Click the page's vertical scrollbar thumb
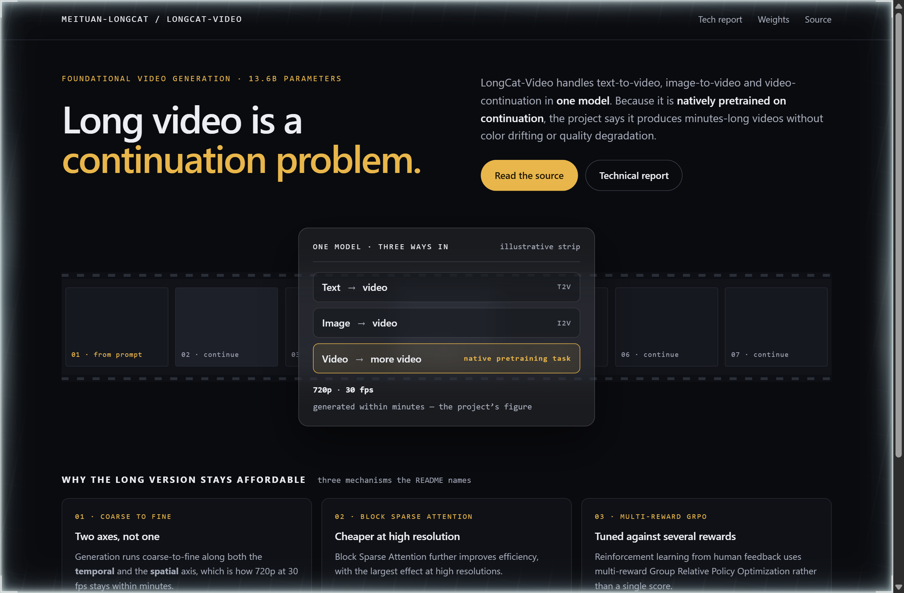This screenshot has height=593, width=904. (898, 235)
